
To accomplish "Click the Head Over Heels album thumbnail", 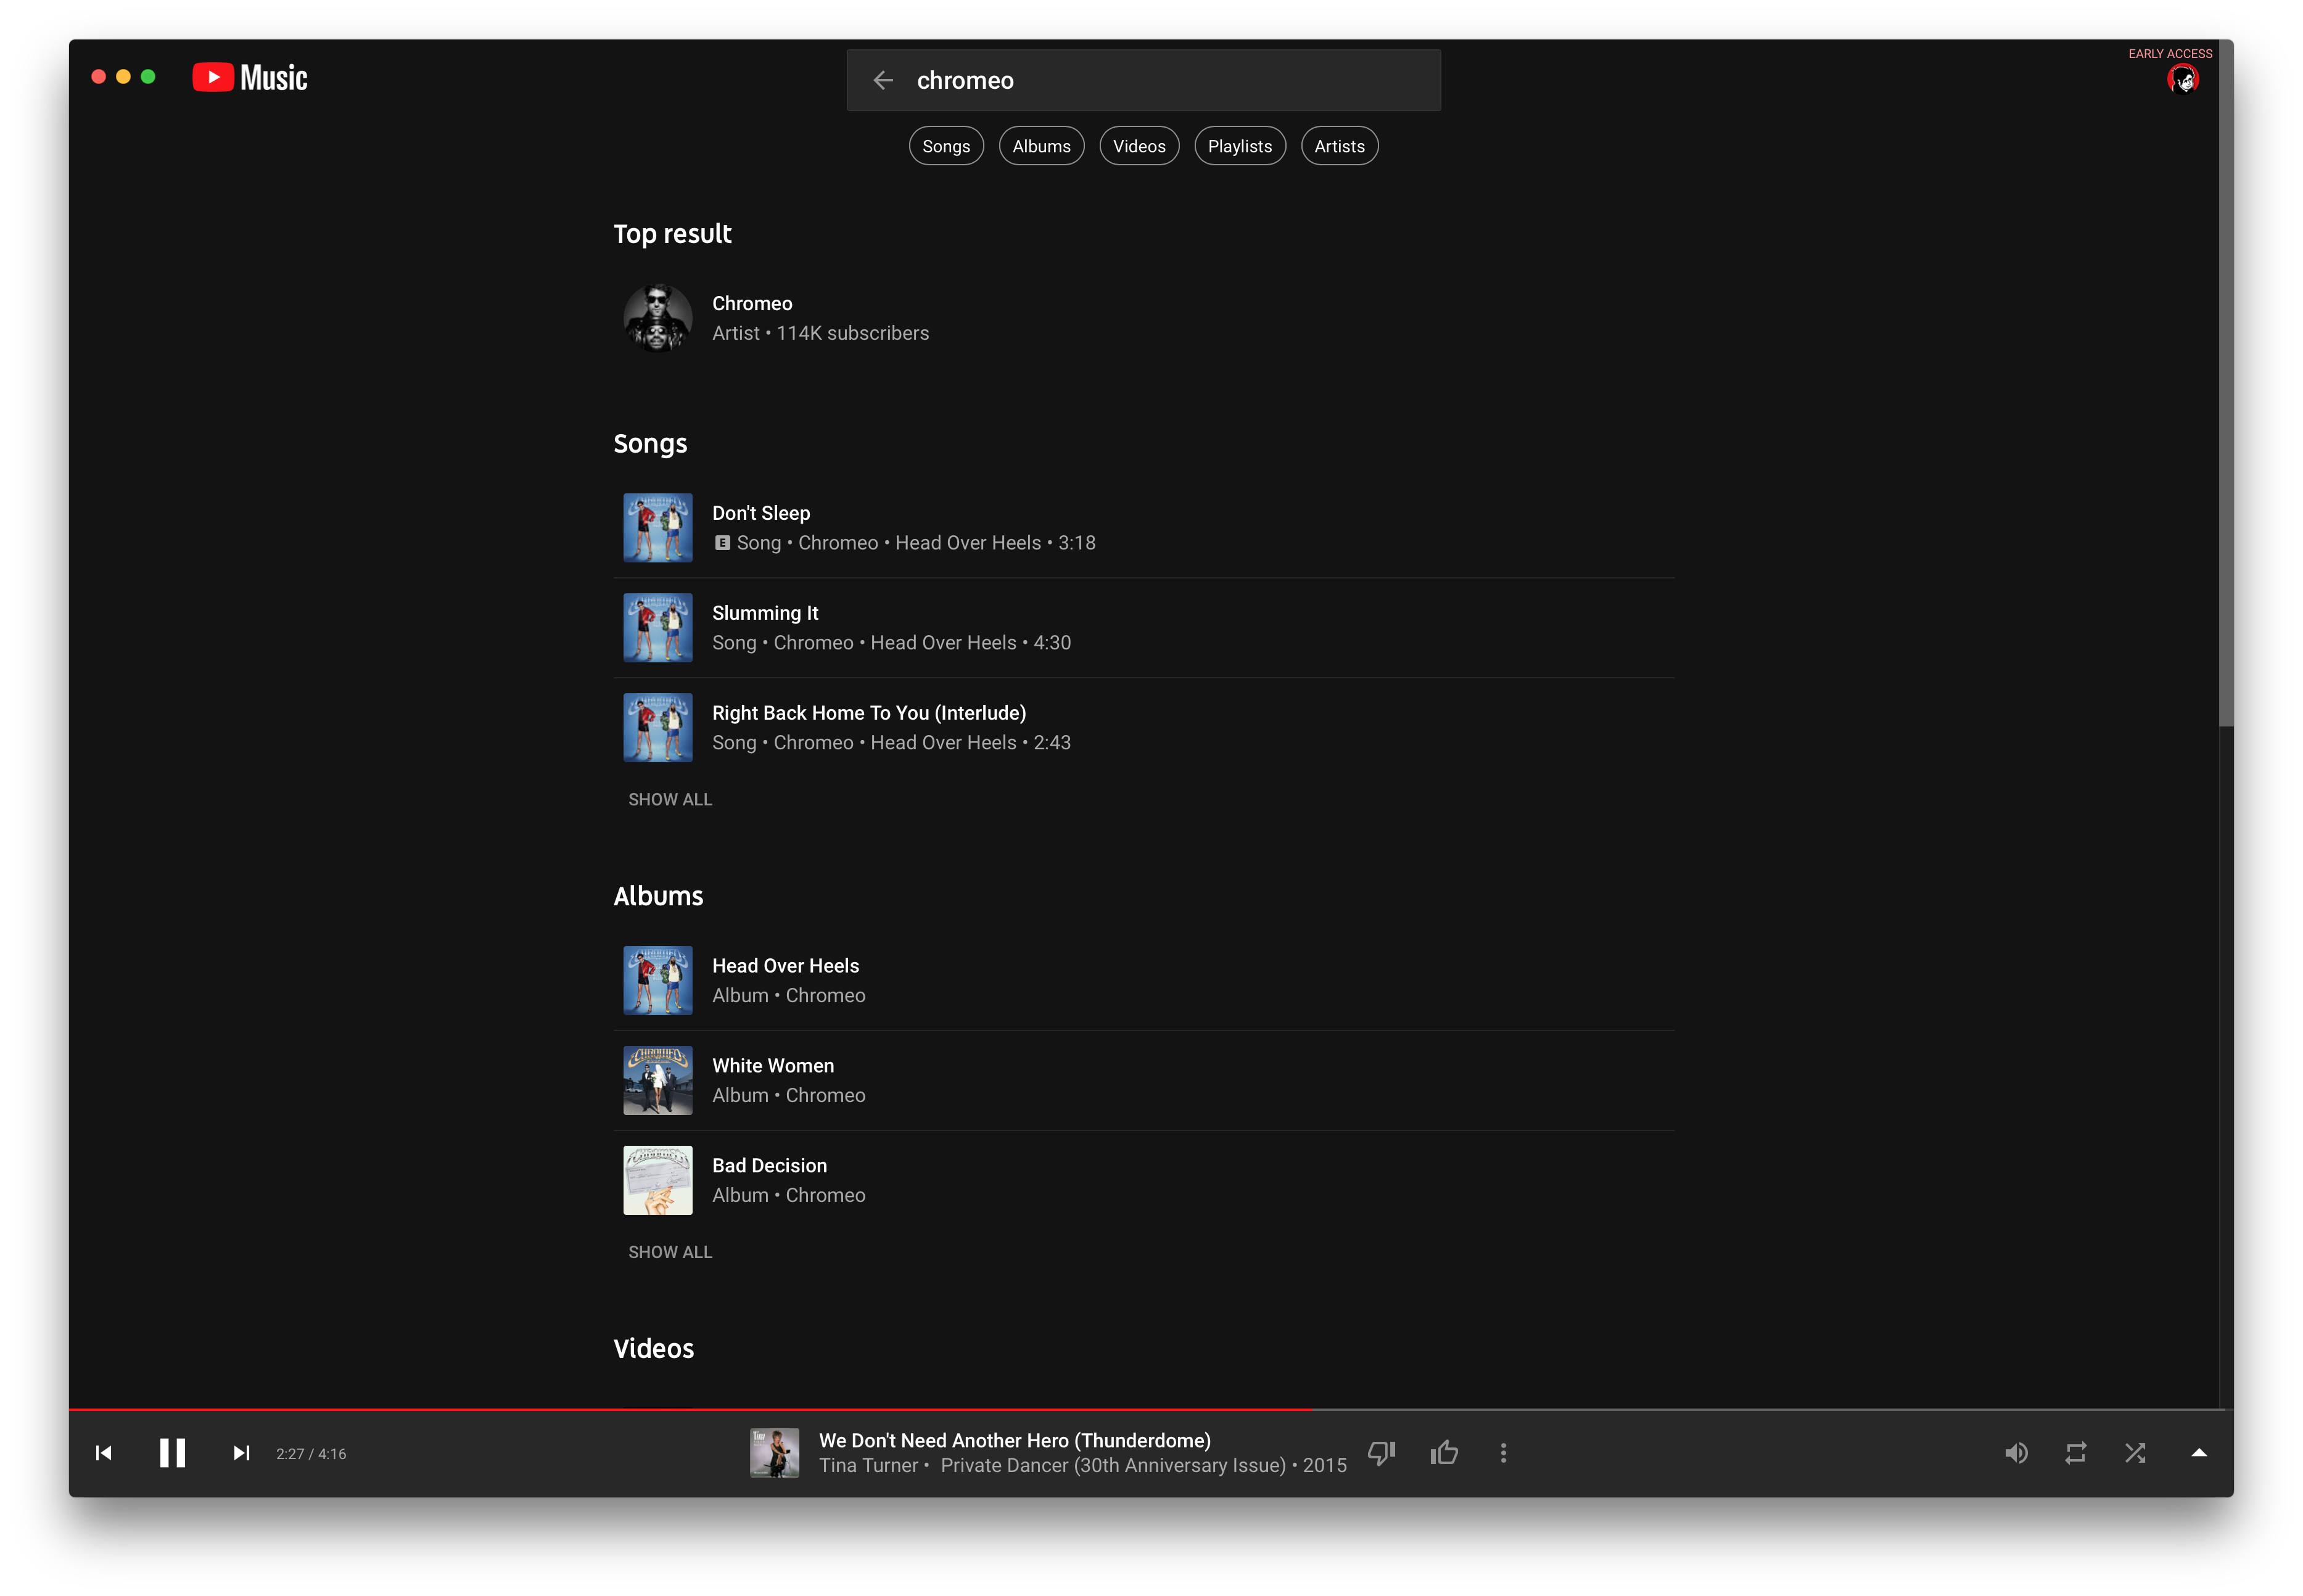I will click(657, 980).
